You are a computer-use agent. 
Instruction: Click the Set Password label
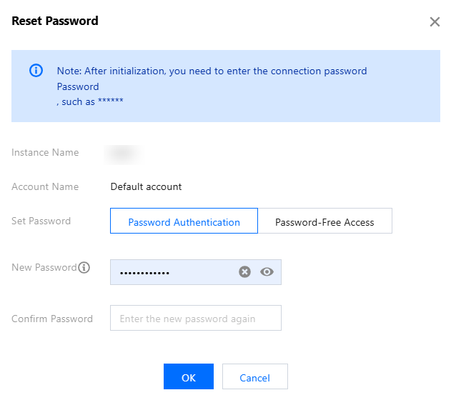(41, 221)
